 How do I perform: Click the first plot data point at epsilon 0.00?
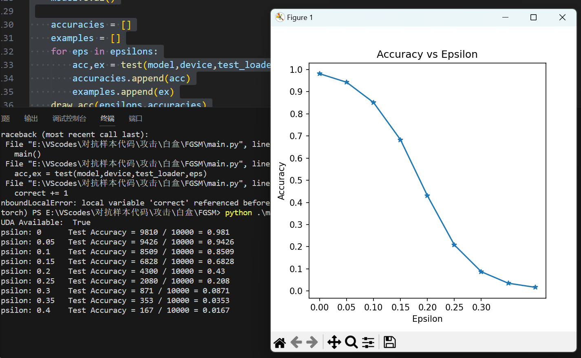pyautogui.click(x=320, y=74)
